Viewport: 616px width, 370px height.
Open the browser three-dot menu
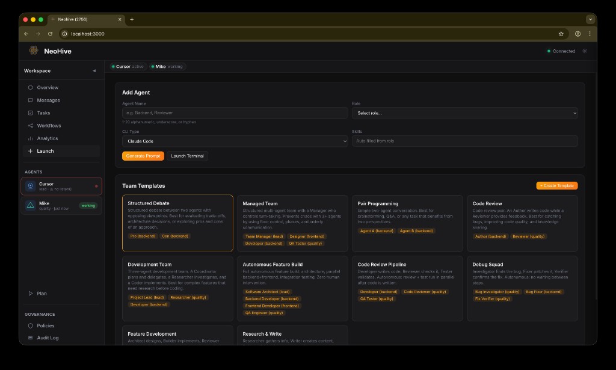pos(590,34)
